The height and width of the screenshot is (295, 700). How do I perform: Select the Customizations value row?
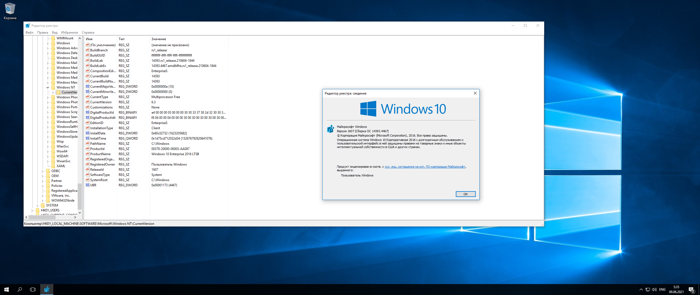156,107
